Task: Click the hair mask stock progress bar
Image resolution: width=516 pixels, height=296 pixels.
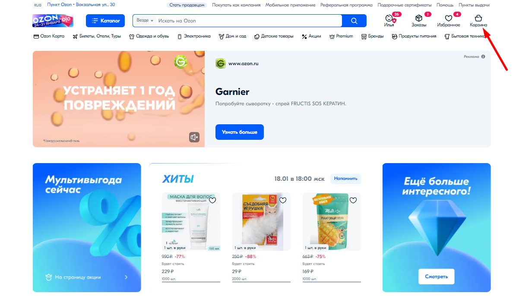Action: 191,282
